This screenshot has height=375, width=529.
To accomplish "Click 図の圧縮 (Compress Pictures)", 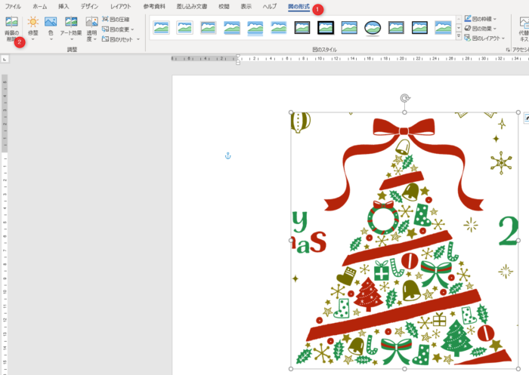I will (x=115, y=20).
